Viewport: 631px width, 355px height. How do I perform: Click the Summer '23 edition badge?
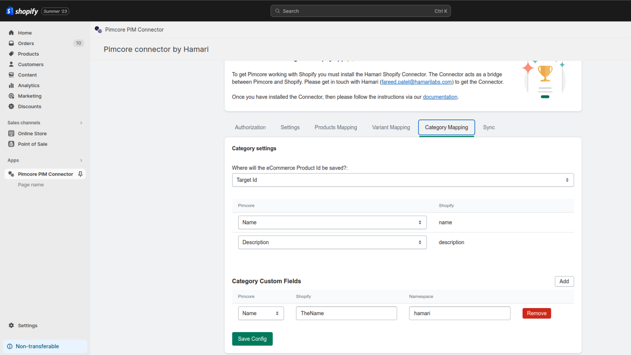point(55,11)
